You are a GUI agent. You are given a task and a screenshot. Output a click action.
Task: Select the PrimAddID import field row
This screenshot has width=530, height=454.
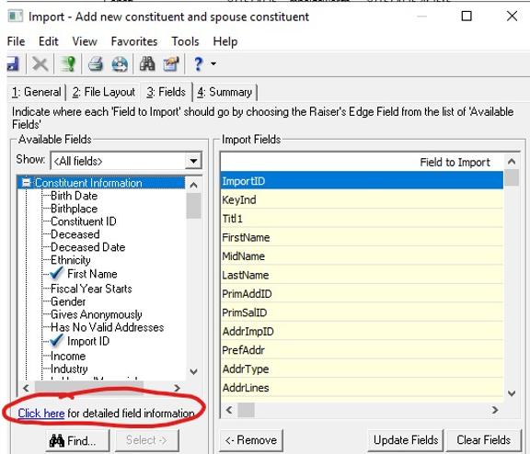click(362, 294)
